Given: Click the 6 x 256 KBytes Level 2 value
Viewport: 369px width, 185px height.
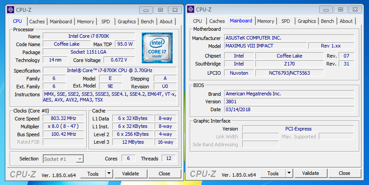Looking at the screenshot, I should pos(133,134).
